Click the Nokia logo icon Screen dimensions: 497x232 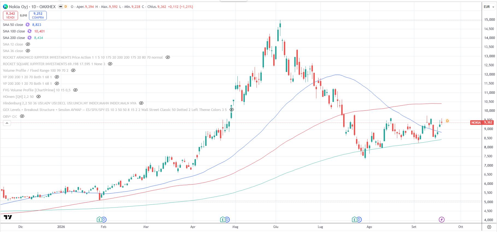click(x=5, y=7)
